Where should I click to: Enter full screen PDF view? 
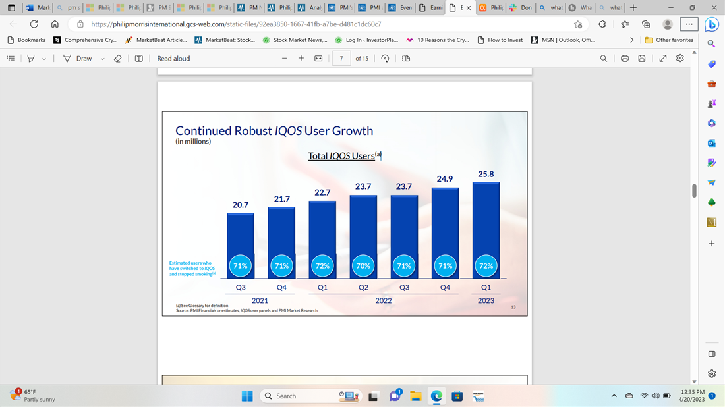pos(662,58)
